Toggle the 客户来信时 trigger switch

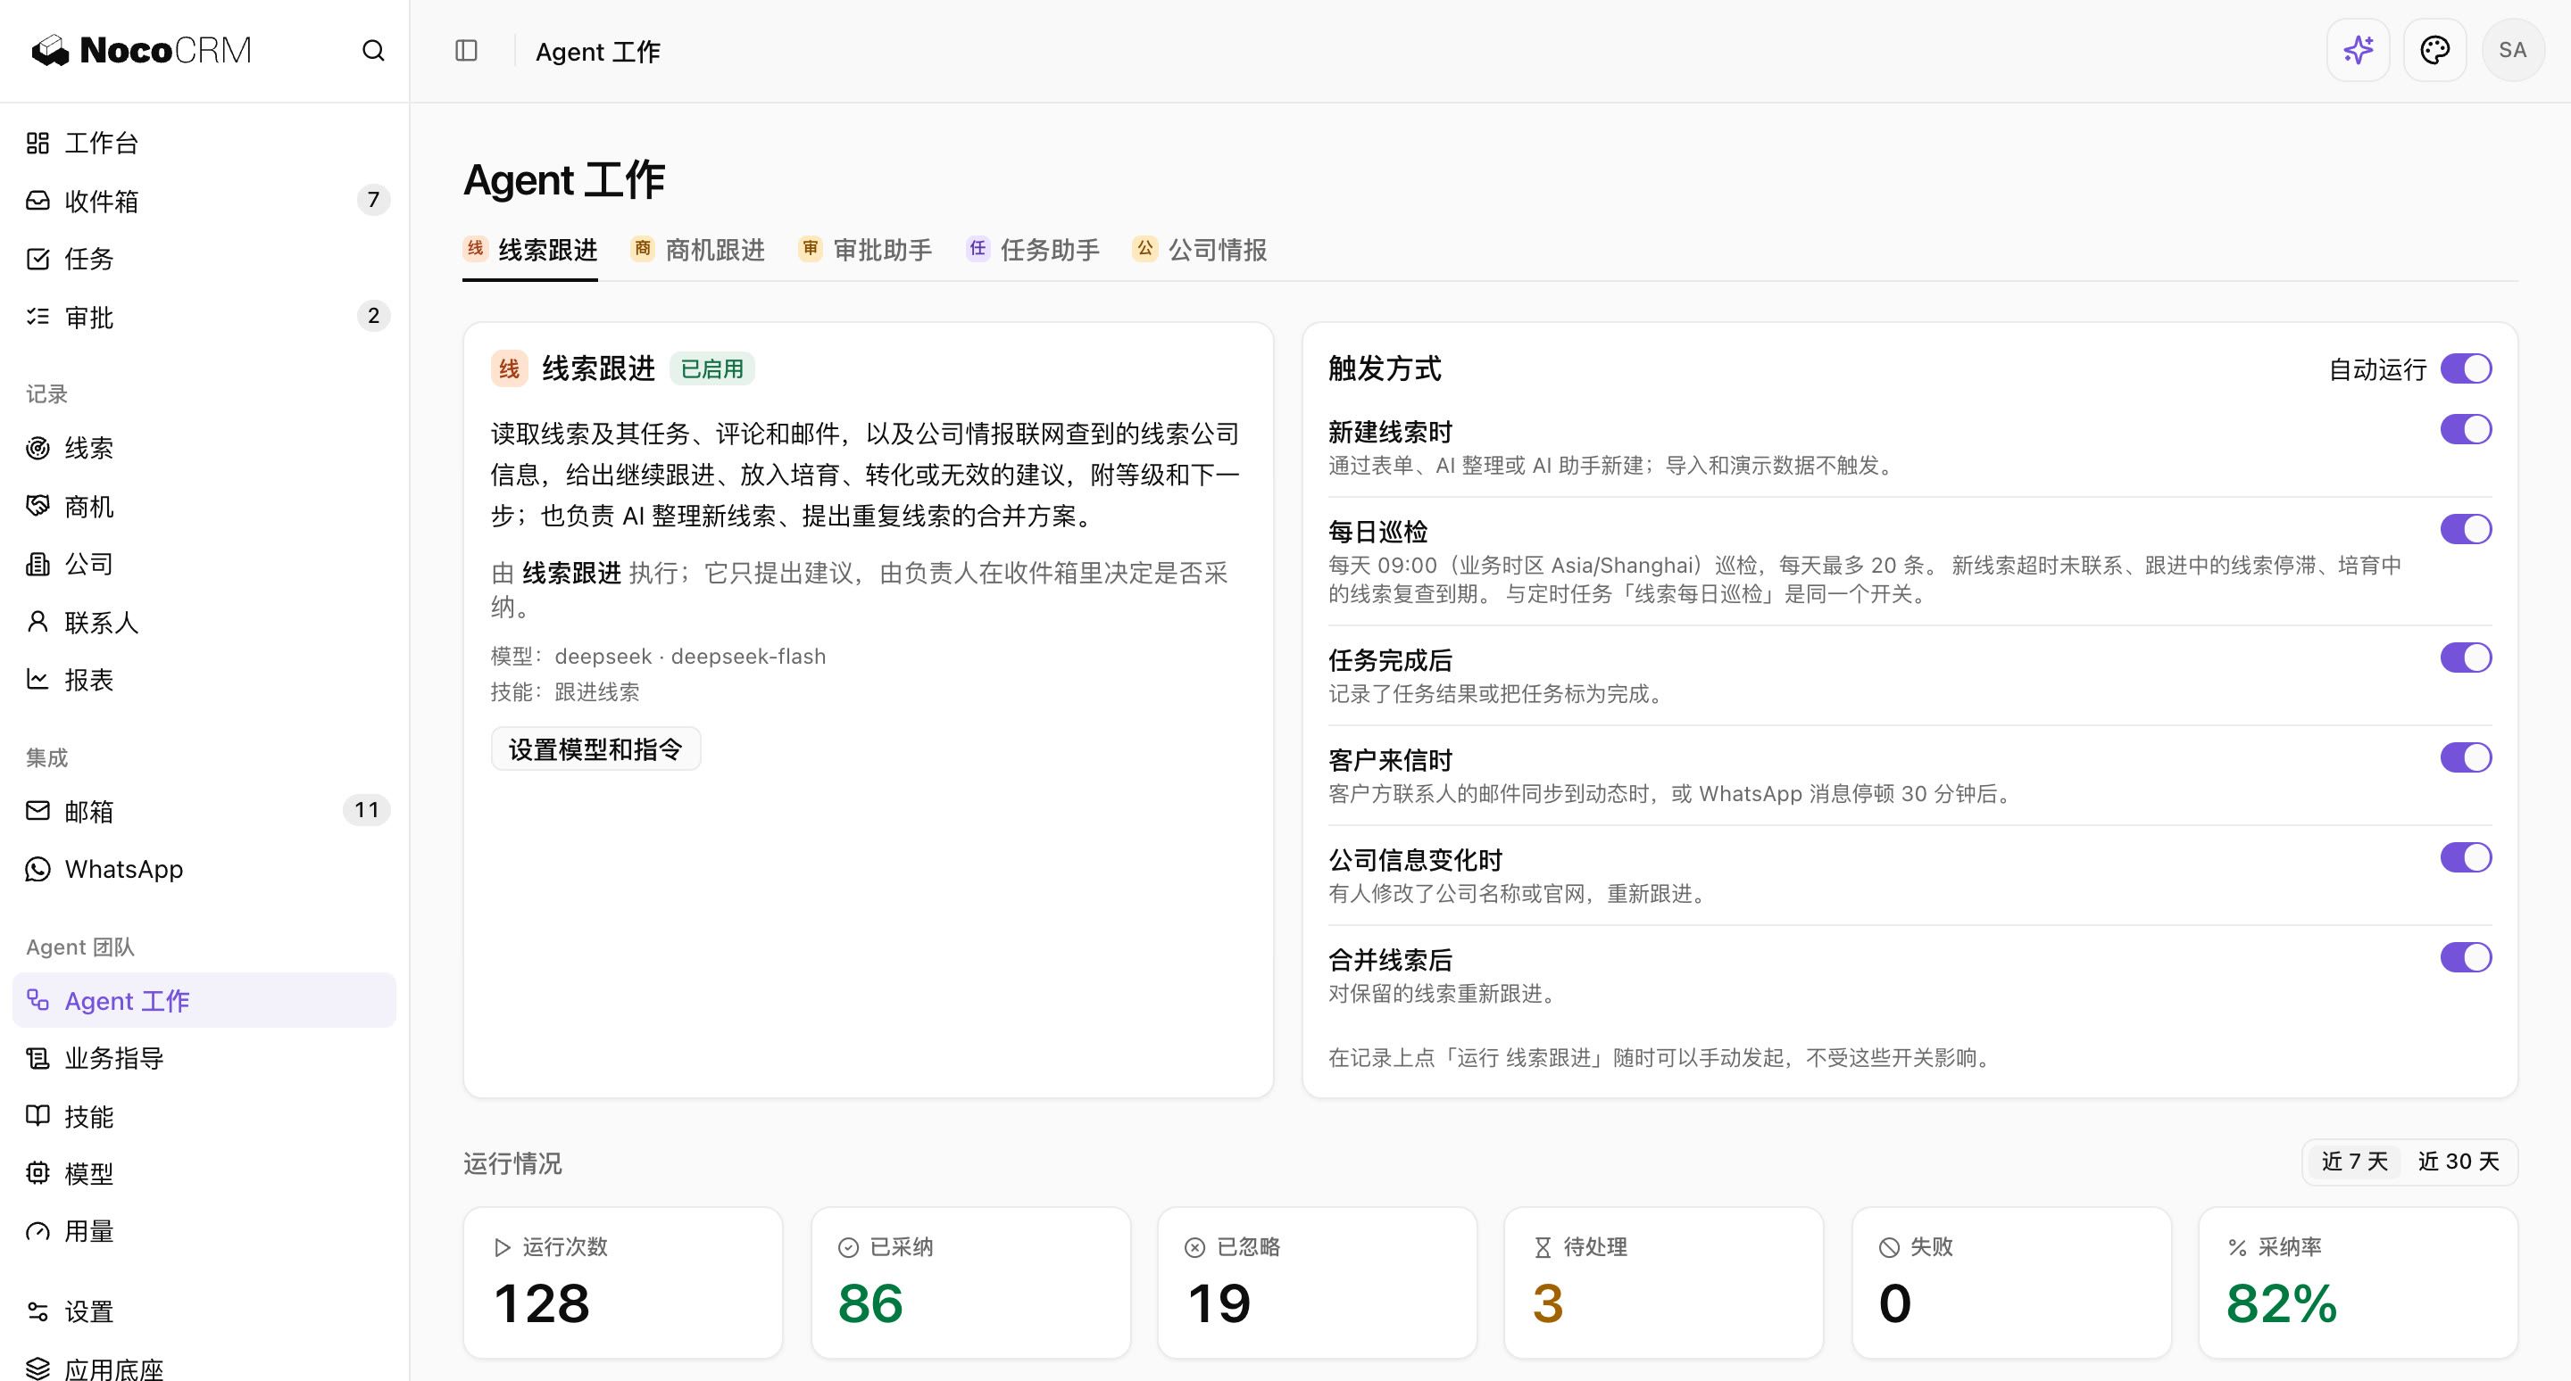click(x=2465, y=757)
